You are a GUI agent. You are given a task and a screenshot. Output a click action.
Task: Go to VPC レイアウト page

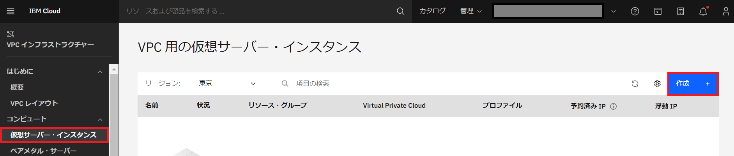point(34,103)
